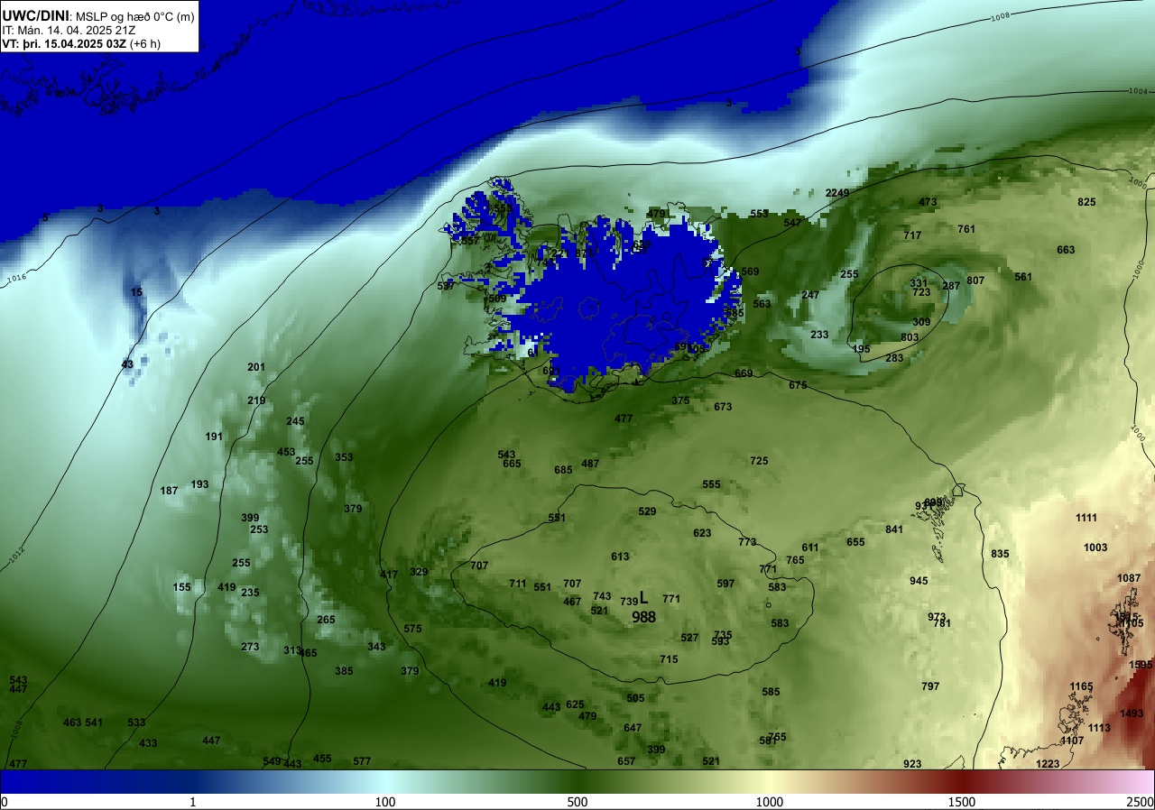1155x810 pixels.
Task: Click the '797' height value
Action: [930, 686]
